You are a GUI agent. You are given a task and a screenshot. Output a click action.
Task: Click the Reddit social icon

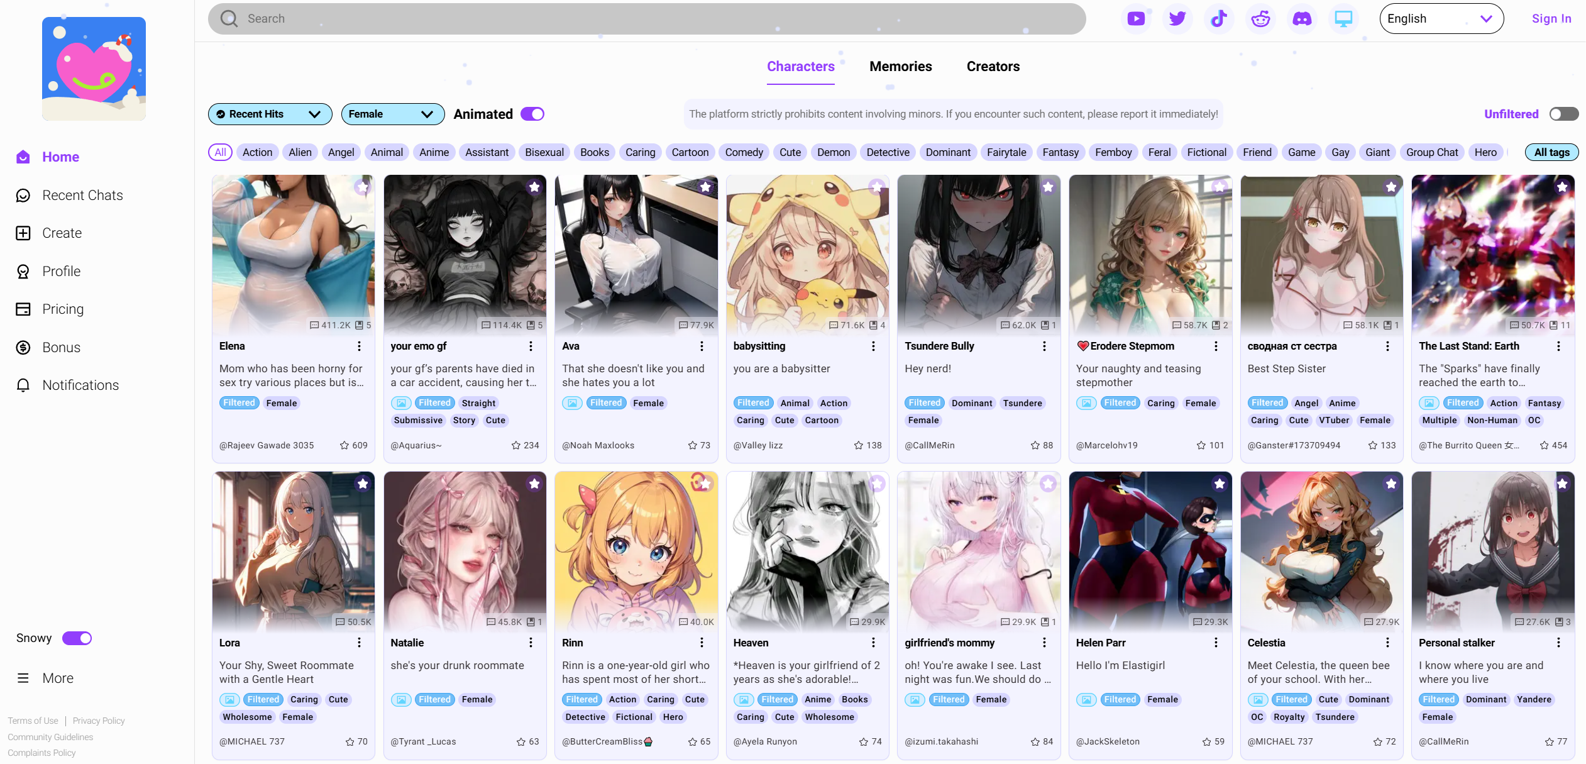[1260, 18]
